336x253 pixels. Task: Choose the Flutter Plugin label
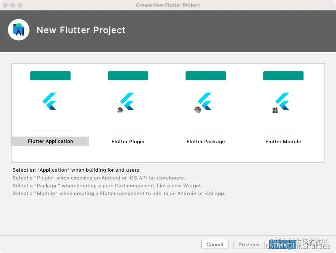(128, 141)
